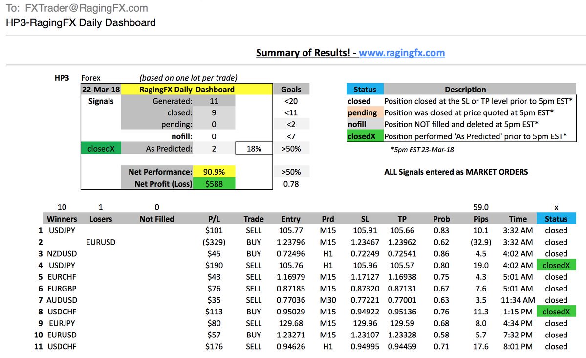Viewport: 586px width, 358px height.
Task: Click '(based on one lot per trade)' note
Action: pyautogui.click(x=188, y=78)
